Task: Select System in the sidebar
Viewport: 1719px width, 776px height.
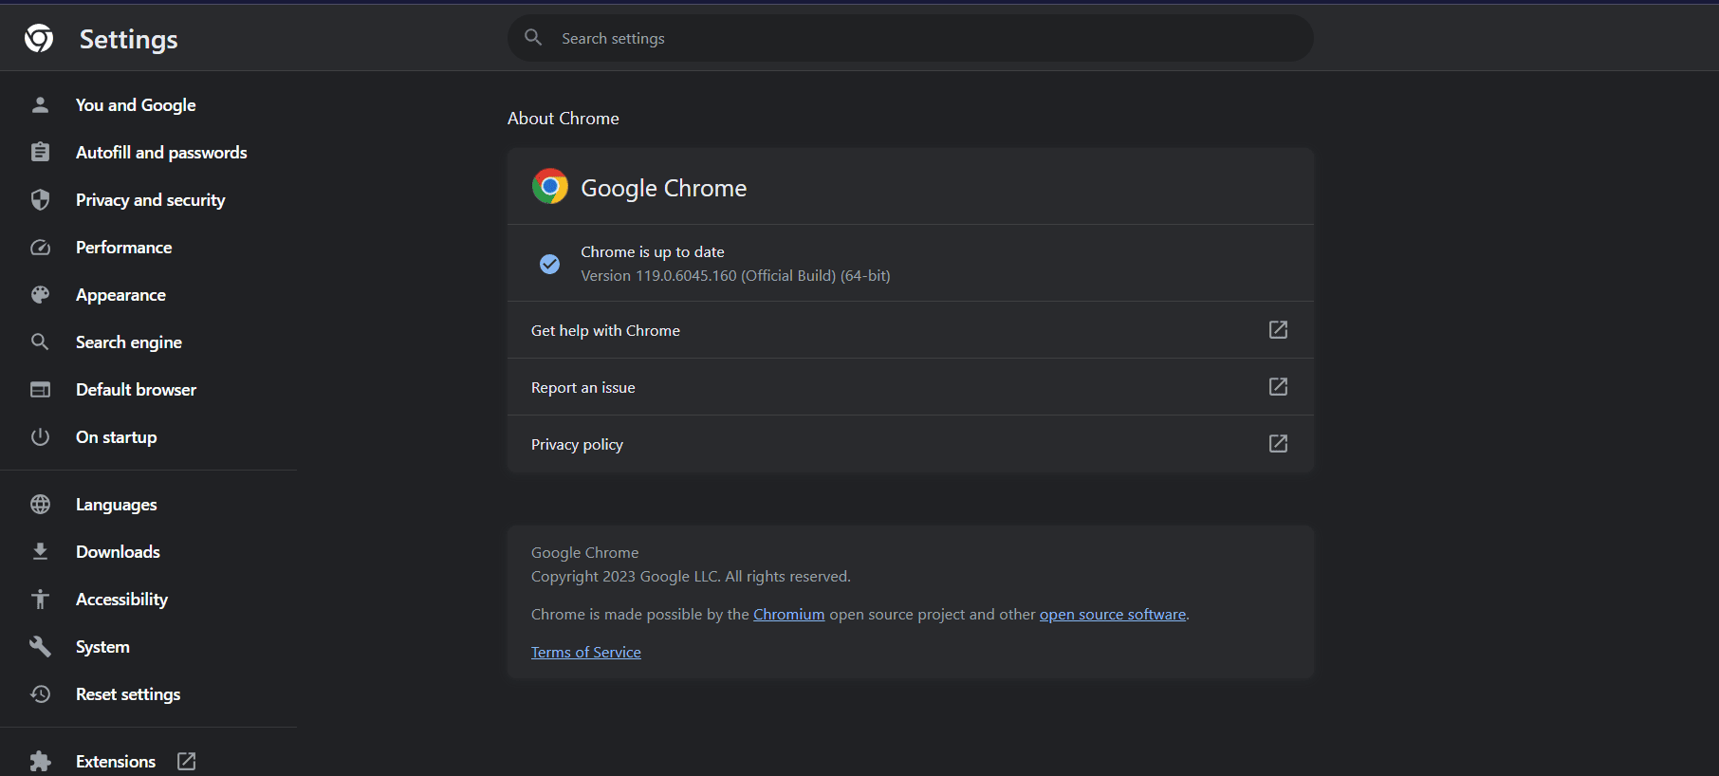Action: click(102, 647)
